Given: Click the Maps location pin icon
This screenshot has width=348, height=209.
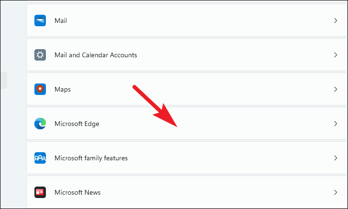Looking at the screenshot, I should pos(40,89).
